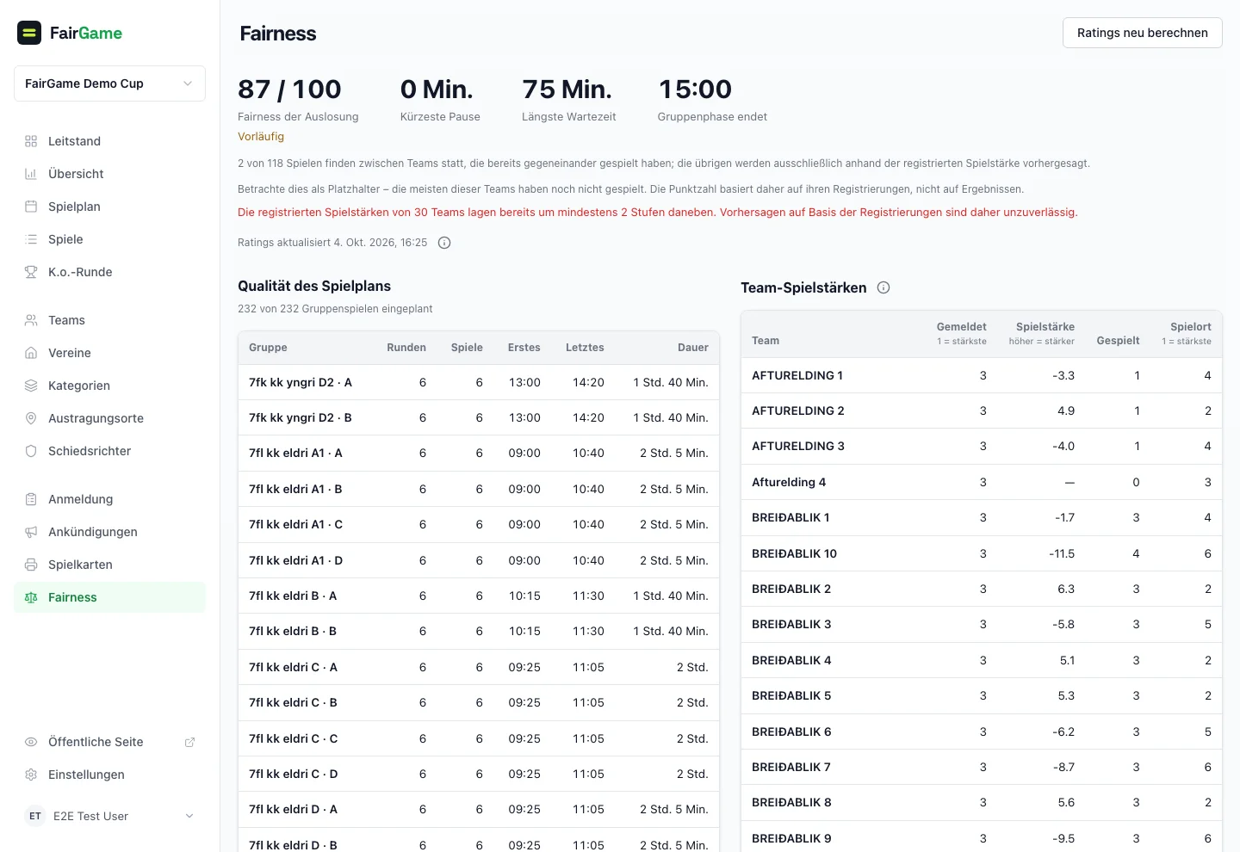
Task: Click the Spielkarten printer icon
Action: pos(31,565)
